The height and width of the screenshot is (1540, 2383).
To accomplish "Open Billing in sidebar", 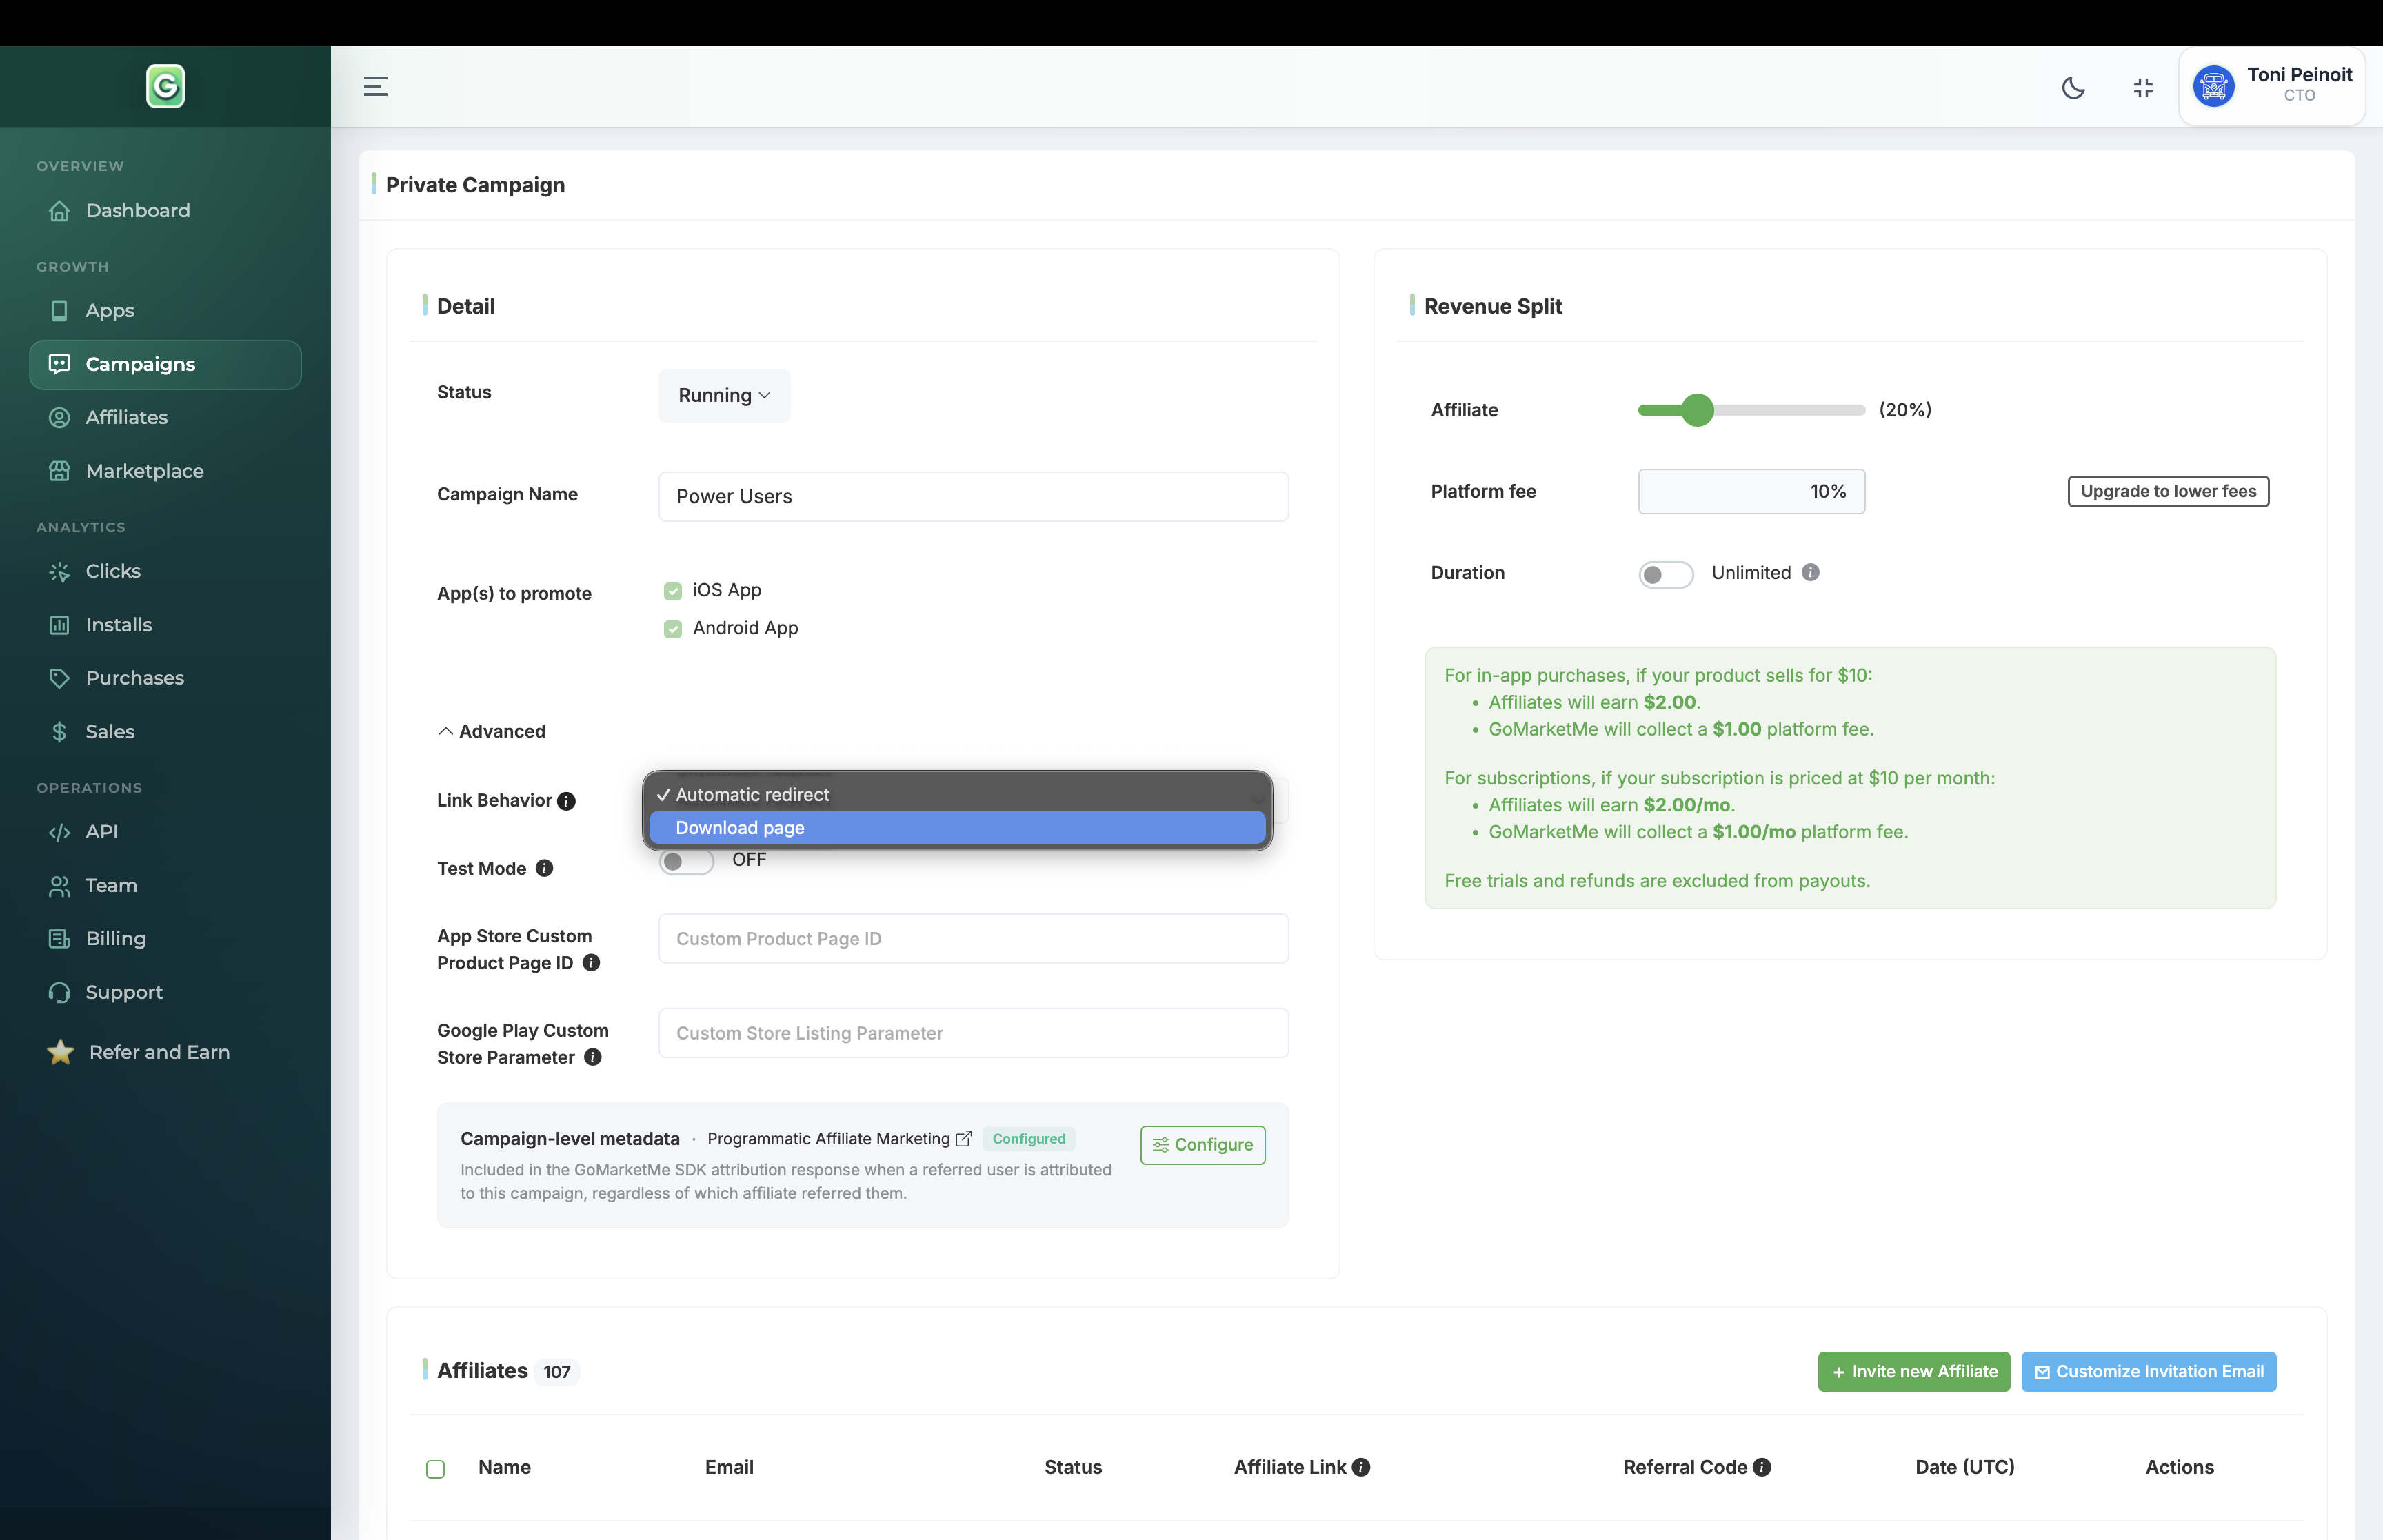I will 165,938.
